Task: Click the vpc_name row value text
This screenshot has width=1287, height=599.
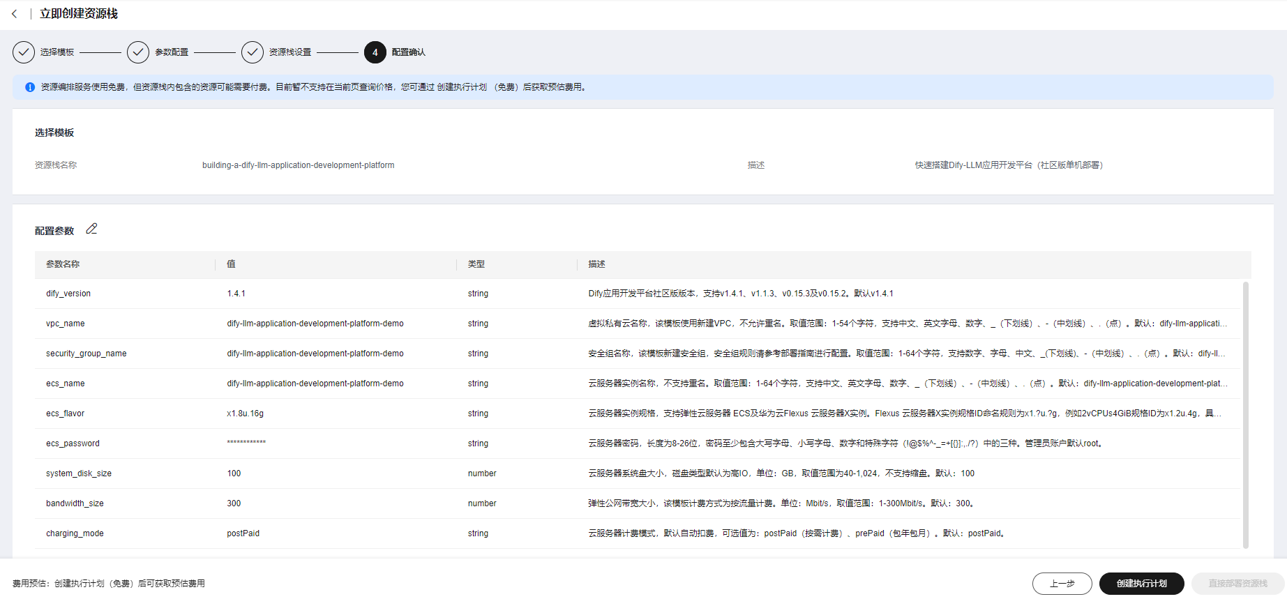Action: coord(315,324)
